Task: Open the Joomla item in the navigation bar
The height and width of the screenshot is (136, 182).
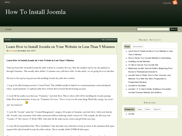Action: click(x=8, y=29)
